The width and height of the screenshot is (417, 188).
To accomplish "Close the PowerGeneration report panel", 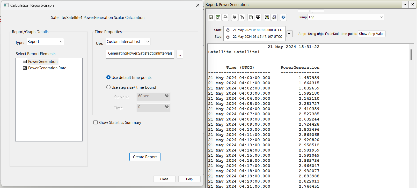I will tap(413, 4).
